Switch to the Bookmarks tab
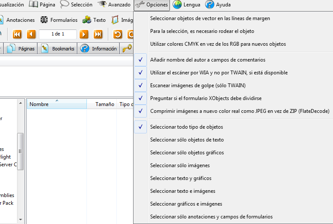 point(57,49)
